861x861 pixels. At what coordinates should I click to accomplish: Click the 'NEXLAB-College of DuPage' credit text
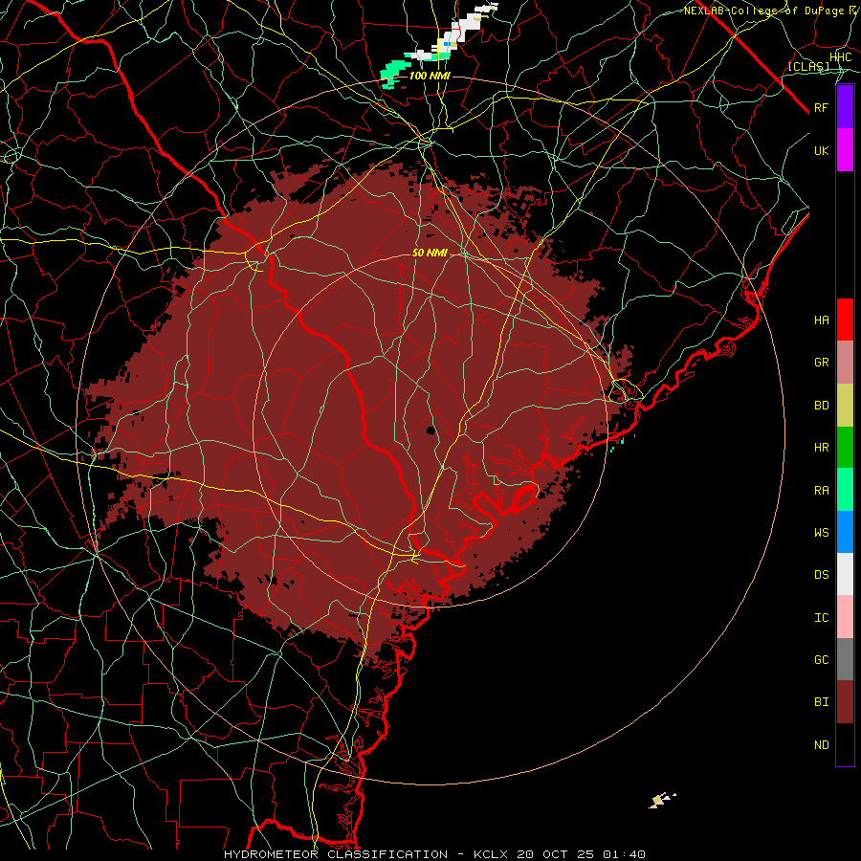tap(766, 11)
